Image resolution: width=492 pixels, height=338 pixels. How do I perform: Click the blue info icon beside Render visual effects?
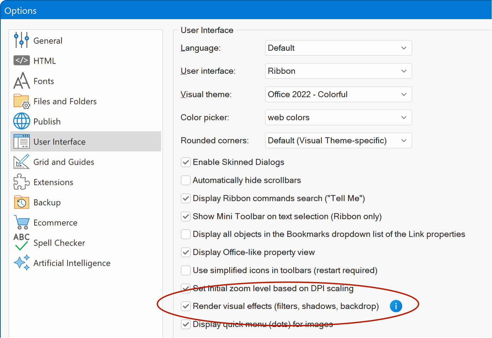coord(396,306)
